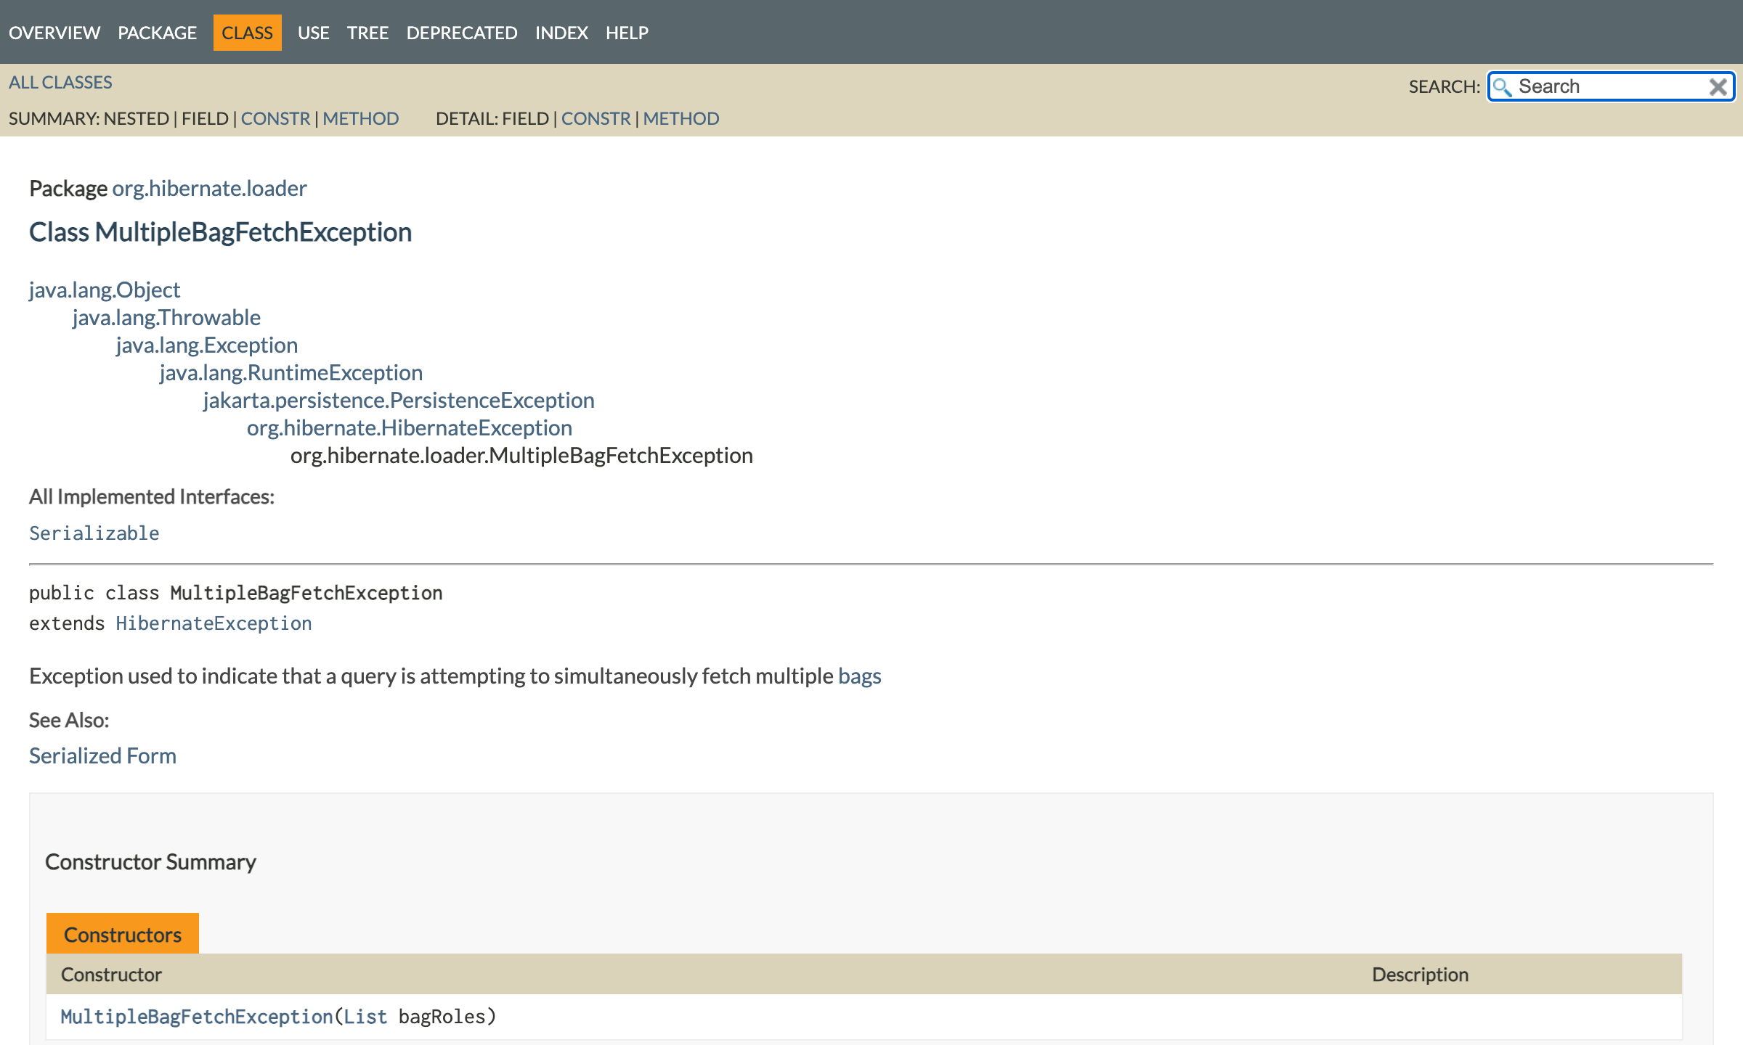Open java.lang.Exception in the hierarchy
Viewport: 1743px width, 1045px height.
[x=207, y=345]
